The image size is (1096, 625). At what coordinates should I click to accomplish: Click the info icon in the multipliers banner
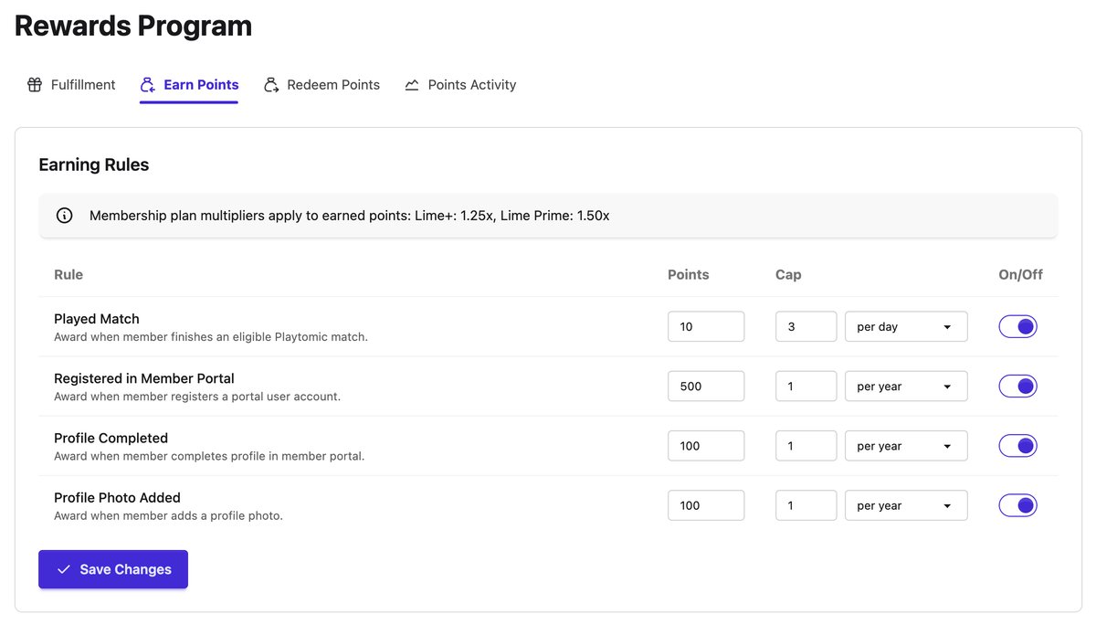tap(63, 215)
